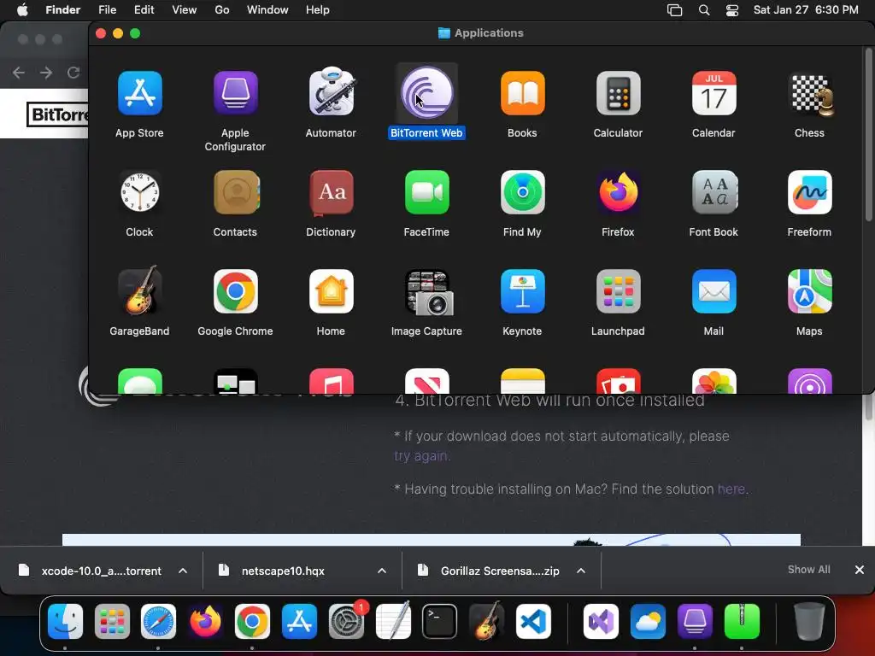Image resolution: width=875 pixels, height=656 pixels.
Task: Select the Maps app icon
Action: [x=810, y=291]
